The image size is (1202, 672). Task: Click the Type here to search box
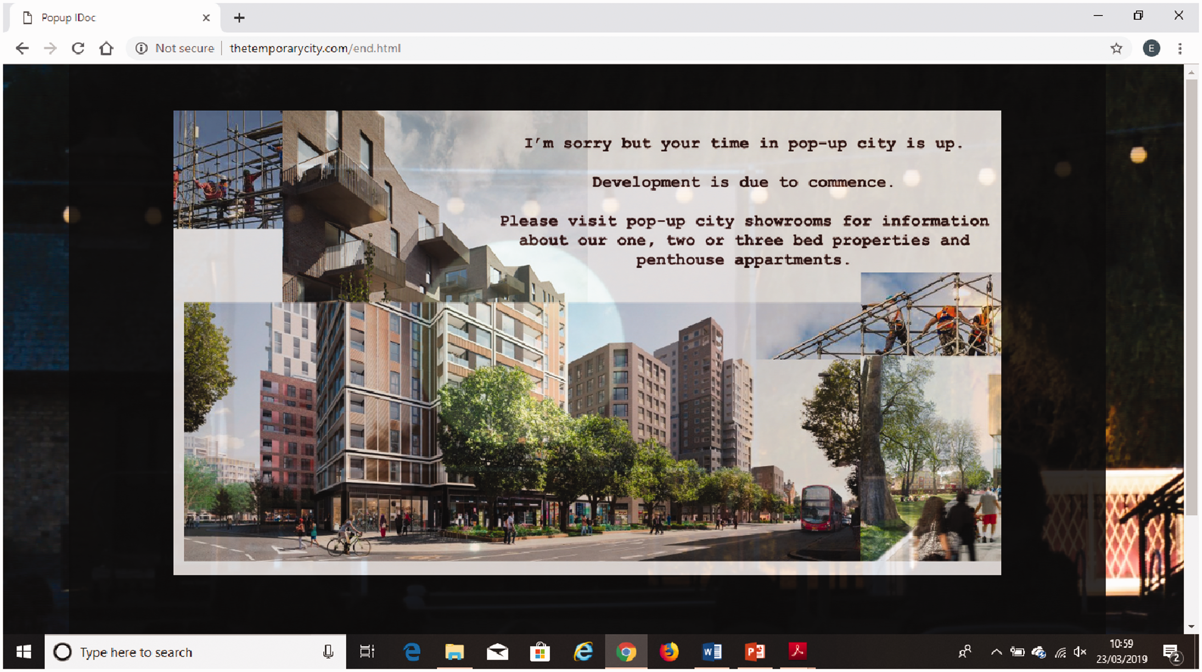[x=195, y=652]
